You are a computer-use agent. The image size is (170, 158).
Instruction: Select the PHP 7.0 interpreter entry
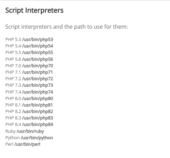(x=29, y=66)
